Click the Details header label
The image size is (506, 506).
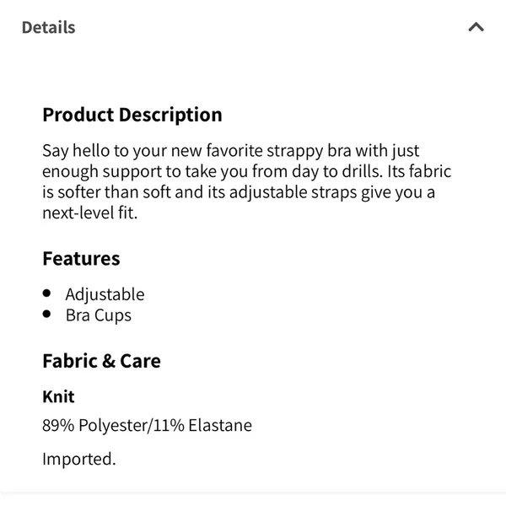(x=48, y=28)
